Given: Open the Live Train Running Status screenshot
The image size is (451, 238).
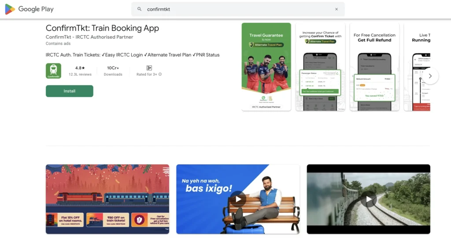Looking at the screenshot, I should point(418,67).
